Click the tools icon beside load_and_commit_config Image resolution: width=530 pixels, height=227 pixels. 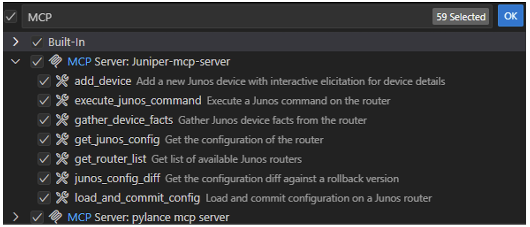coord(61,198)
